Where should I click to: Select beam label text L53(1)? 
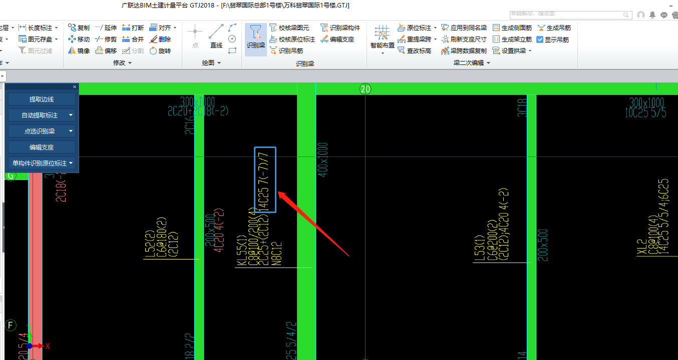(x=479, y=249)
